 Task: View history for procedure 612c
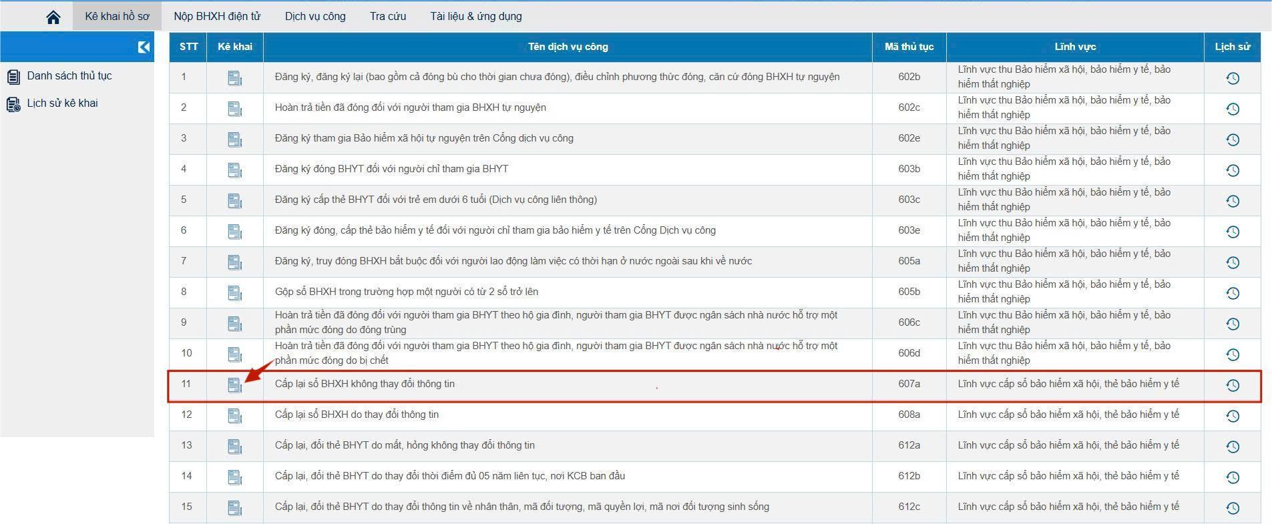1232,508
